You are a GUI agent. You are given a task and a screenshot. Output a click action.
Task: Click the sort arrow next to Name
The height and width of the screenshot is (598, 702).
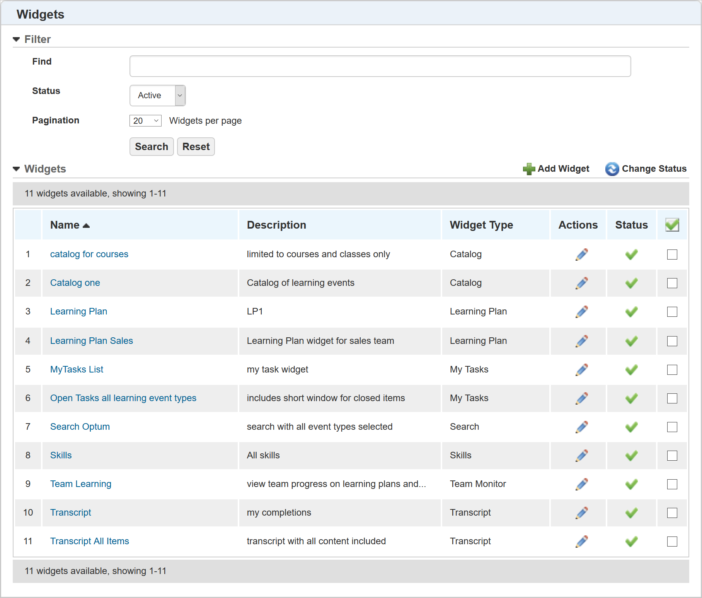tap(86, 225)
